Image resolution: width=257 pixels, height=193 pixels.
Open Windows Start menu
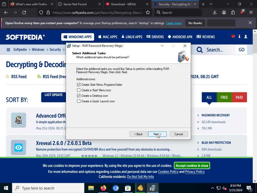click(x=6, y=188)
